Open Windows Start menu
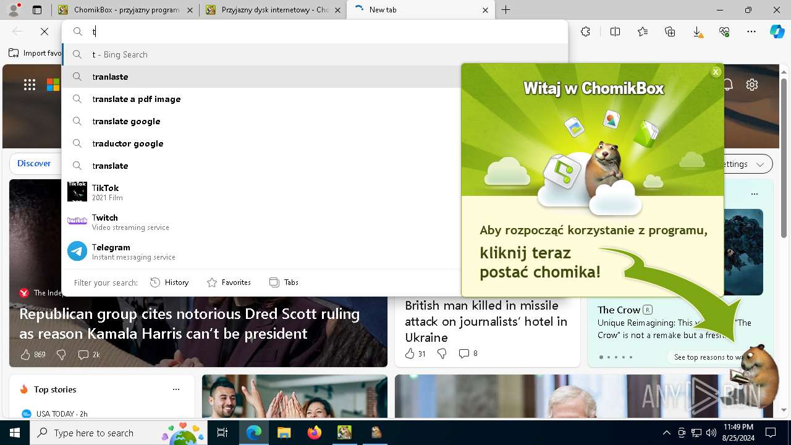 [x=14, y=433]
